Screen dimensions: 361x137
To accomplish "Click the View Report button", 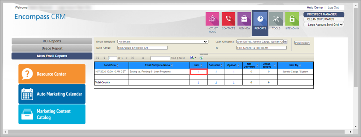I will [x=302, y=43].
